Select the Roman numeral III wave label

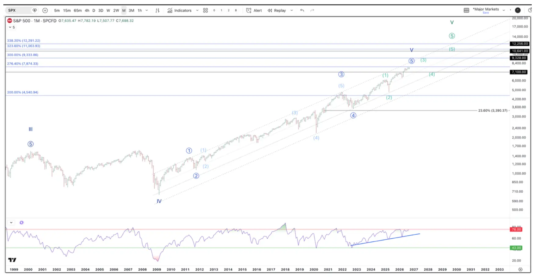31,129
